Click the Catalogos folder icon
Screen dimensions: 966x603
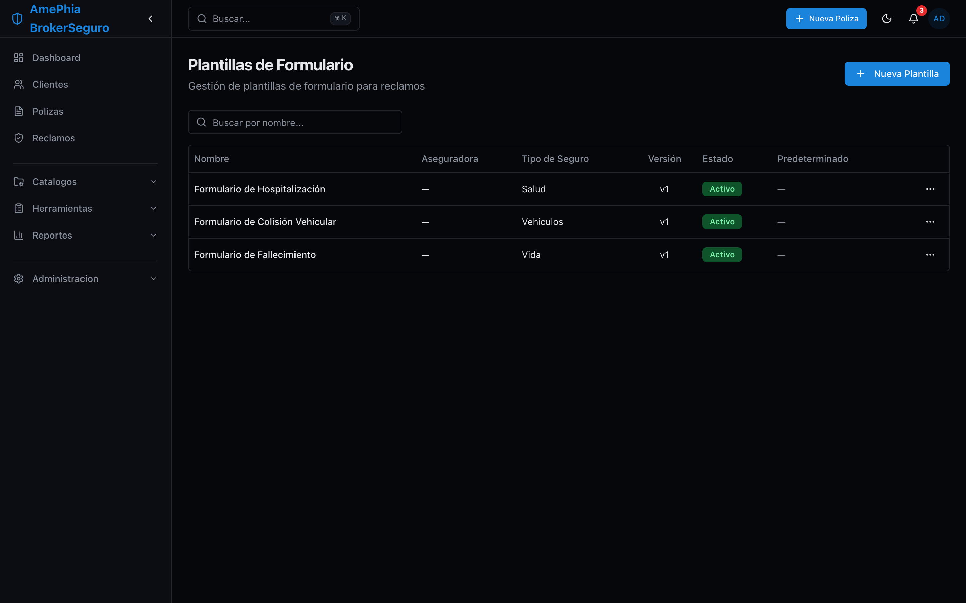(x=19, y=182)
